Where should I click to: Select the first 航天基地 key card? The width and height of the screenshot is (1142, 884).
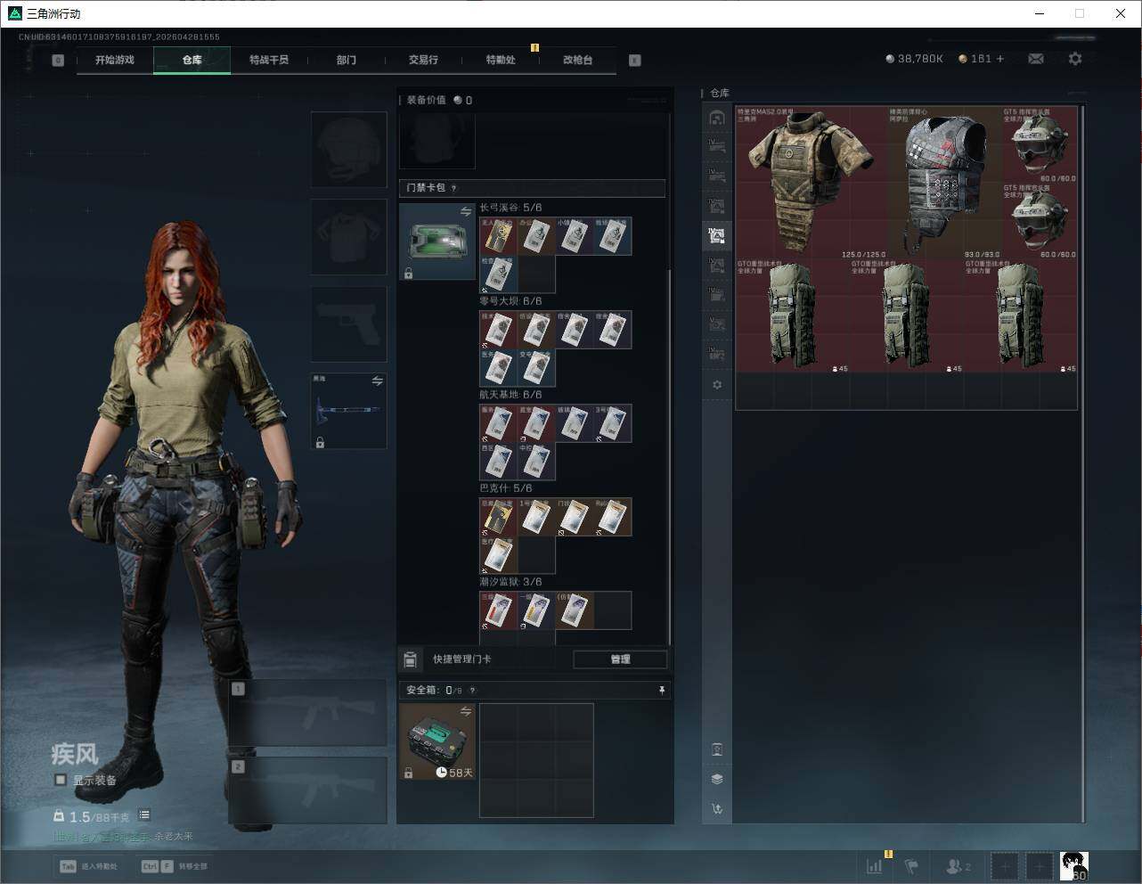[x=498, y=423]
